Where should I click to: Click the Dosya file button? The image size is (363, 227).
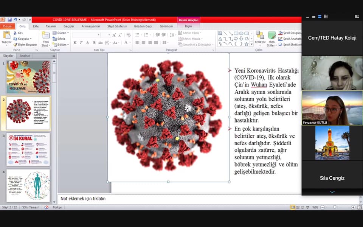(x=7, y=26)
